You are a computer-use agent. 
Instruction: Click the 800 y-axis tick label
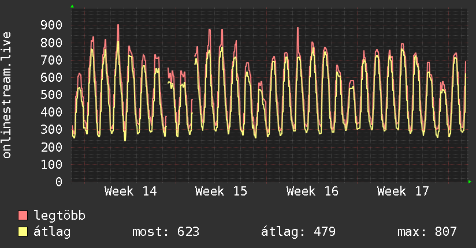[x=51, y=43]
